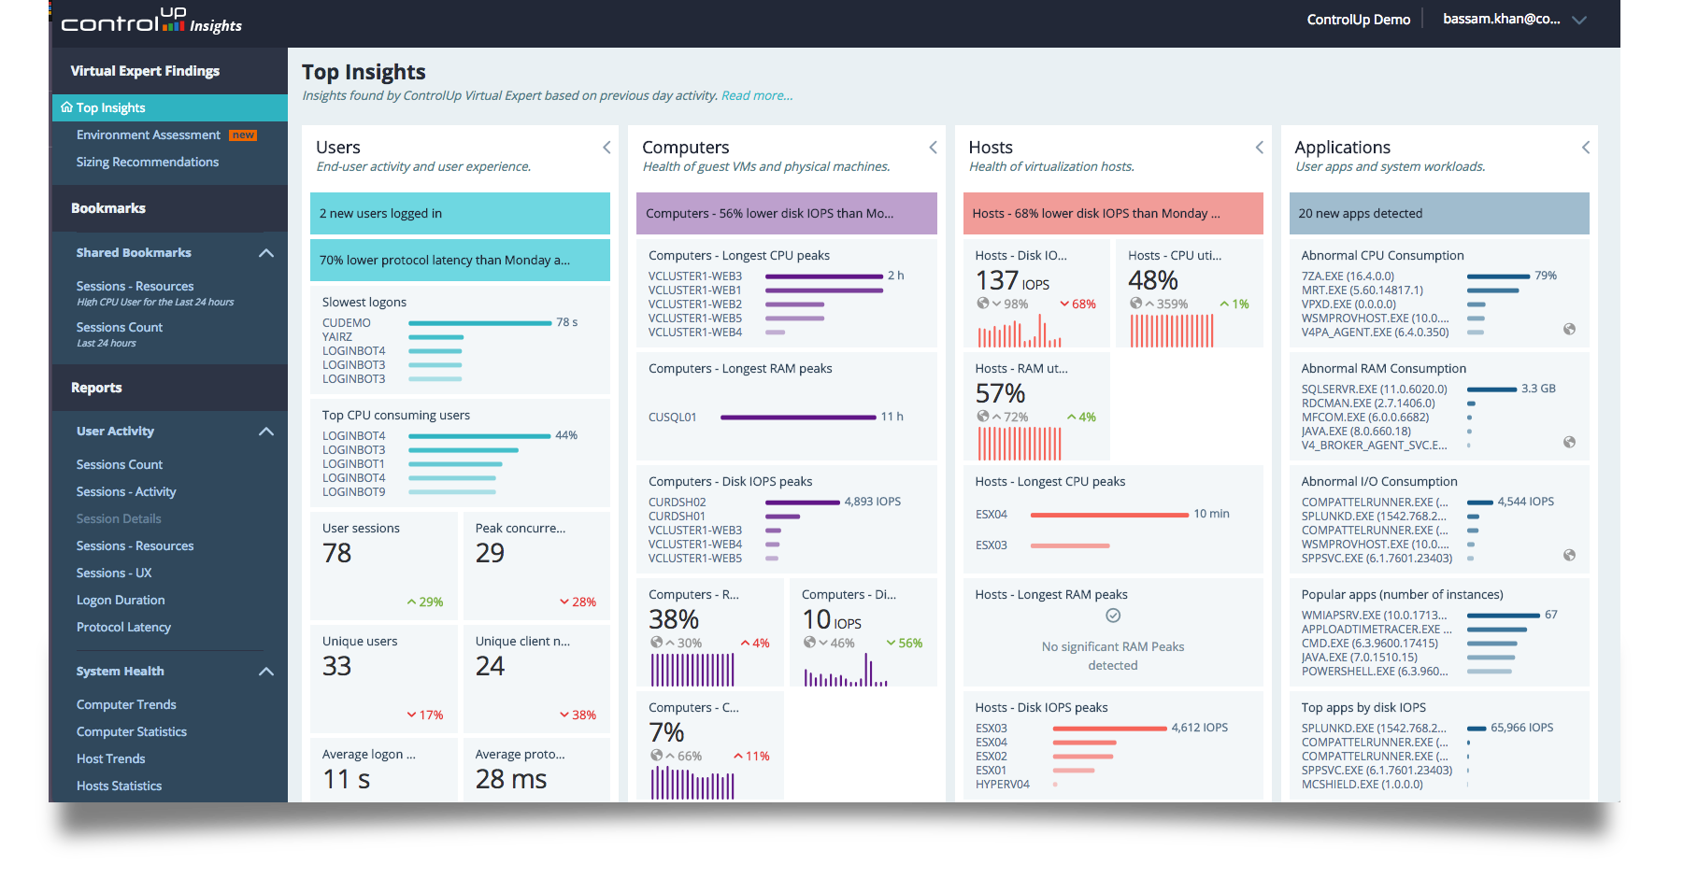Open Host Trends report
The image size is (1698, 878).
click(x=111, y=759)
